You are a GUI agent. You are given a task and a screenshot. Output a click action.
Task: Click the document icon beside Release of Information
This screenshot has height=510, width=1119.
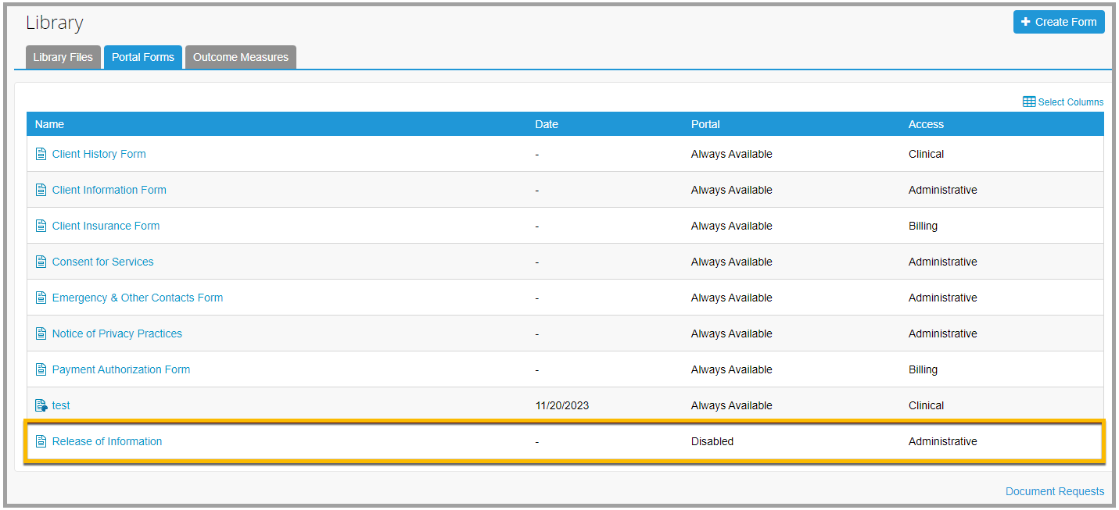point(41,441)
